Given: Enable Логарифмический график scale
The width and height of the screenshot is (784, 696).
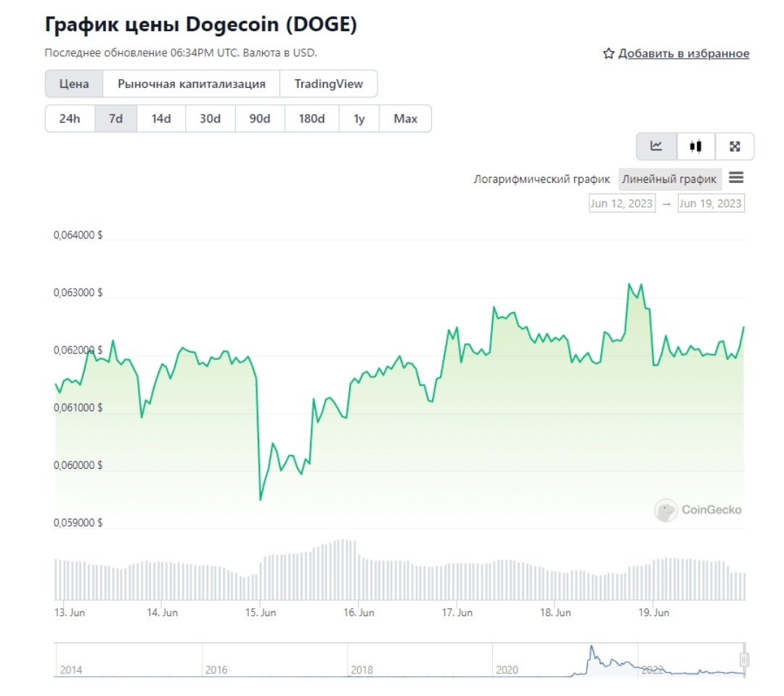Looking at the screenshot, I should pyautogui.click(x=542, y=179).
